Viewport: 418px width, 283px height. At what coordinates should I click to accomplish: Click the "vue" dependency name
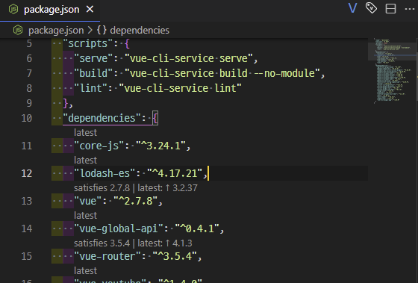coord(88,201)
